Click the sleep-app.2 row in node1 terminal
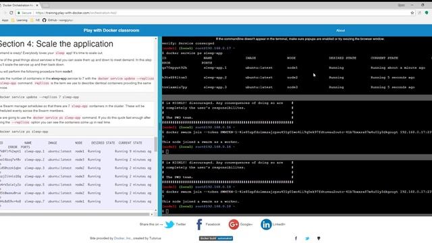This screenshot has height=243, width=432. 288,78
